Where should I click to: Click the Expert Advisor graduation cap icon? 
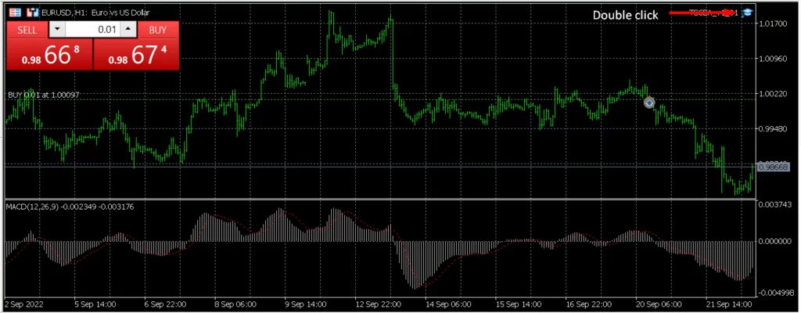coord(747,13)
